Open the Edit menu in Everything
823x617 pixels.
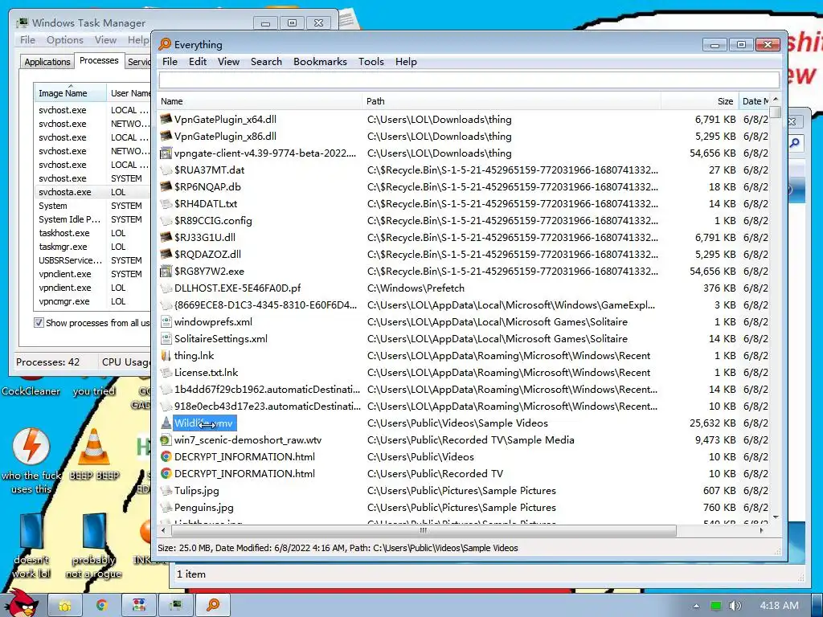pyautogui.click(x=198, y=61)
